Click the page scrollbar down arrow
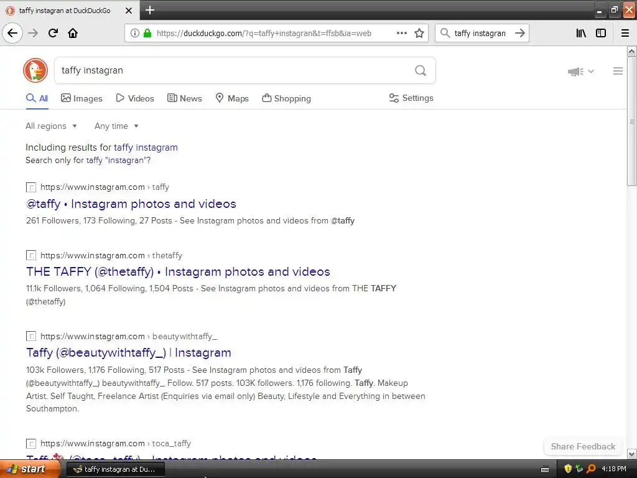Viewport: 637px width, 478px height. [x=631, y=454]
